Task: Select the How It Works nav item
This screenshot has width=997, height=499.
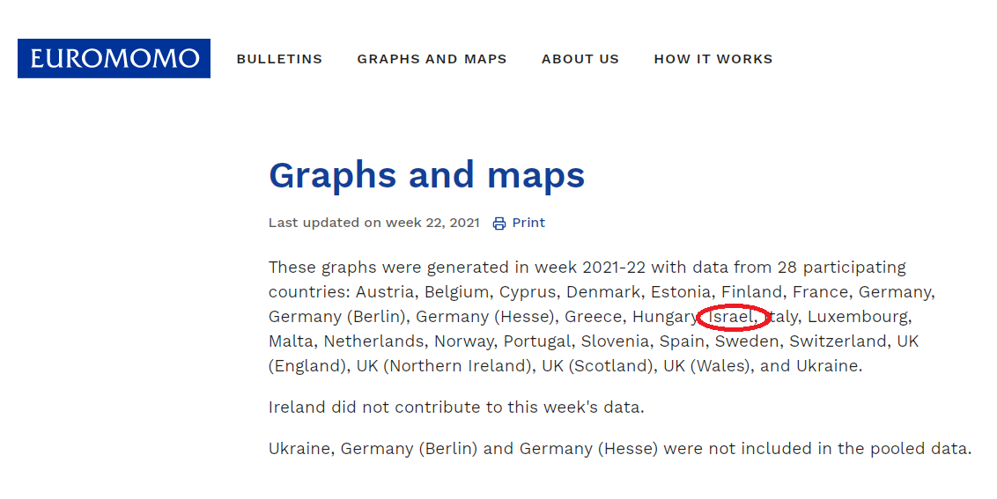Action: (713, 59)
